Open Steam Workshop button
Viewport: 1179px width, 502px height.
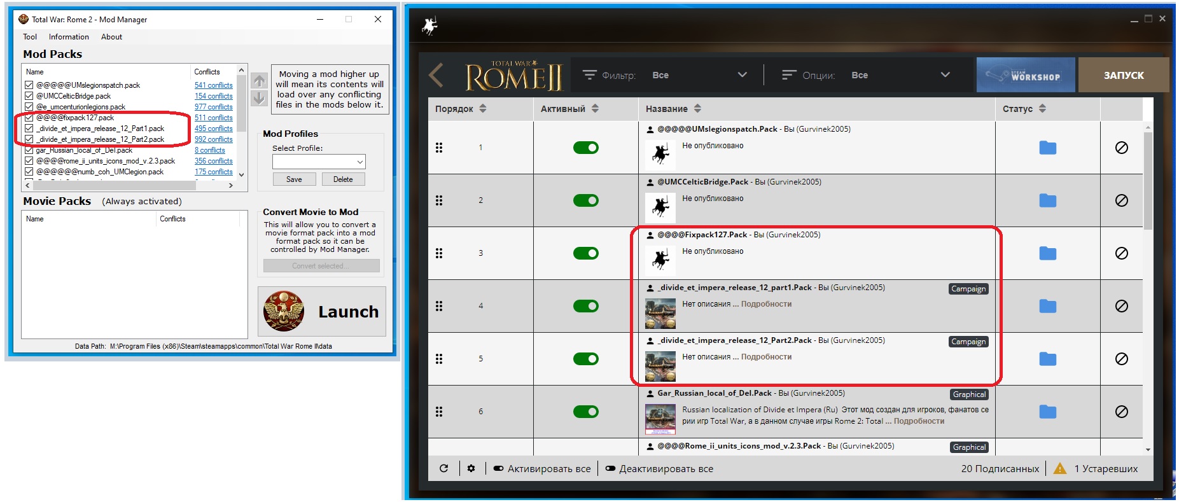(1026, 75)
